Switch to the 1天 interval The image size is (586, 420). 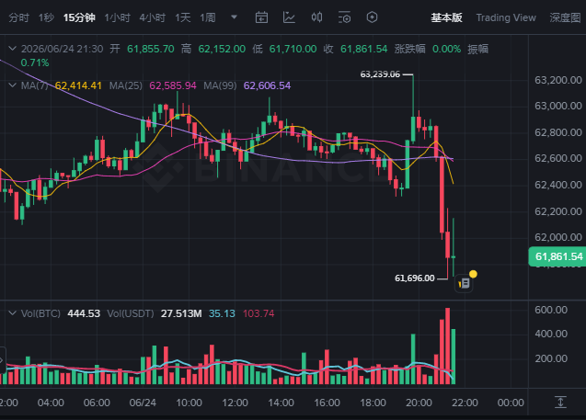tap(183, 17)
